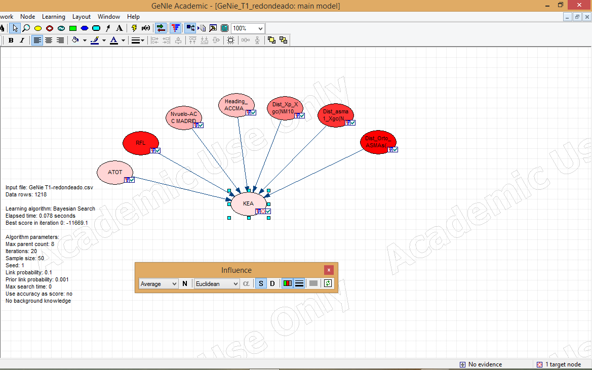Toggle arc thickness lines icon
This screenshot has width=592, height=370.
pyautogui.click(x=299, y=283)
